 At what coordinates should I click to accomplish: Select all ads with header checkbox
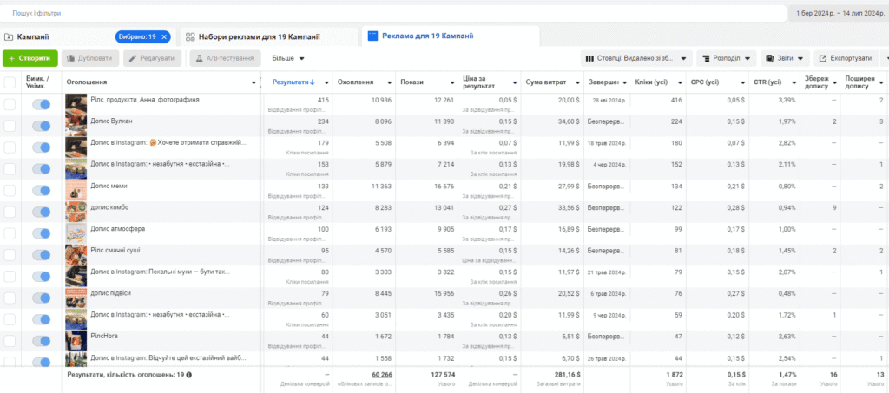tap(10, 82)
